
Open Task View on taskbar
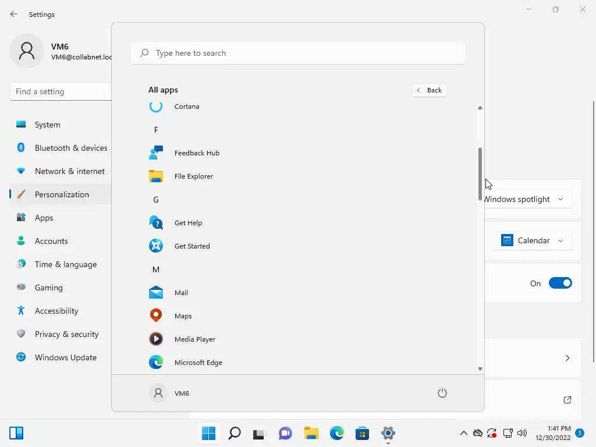260,433
